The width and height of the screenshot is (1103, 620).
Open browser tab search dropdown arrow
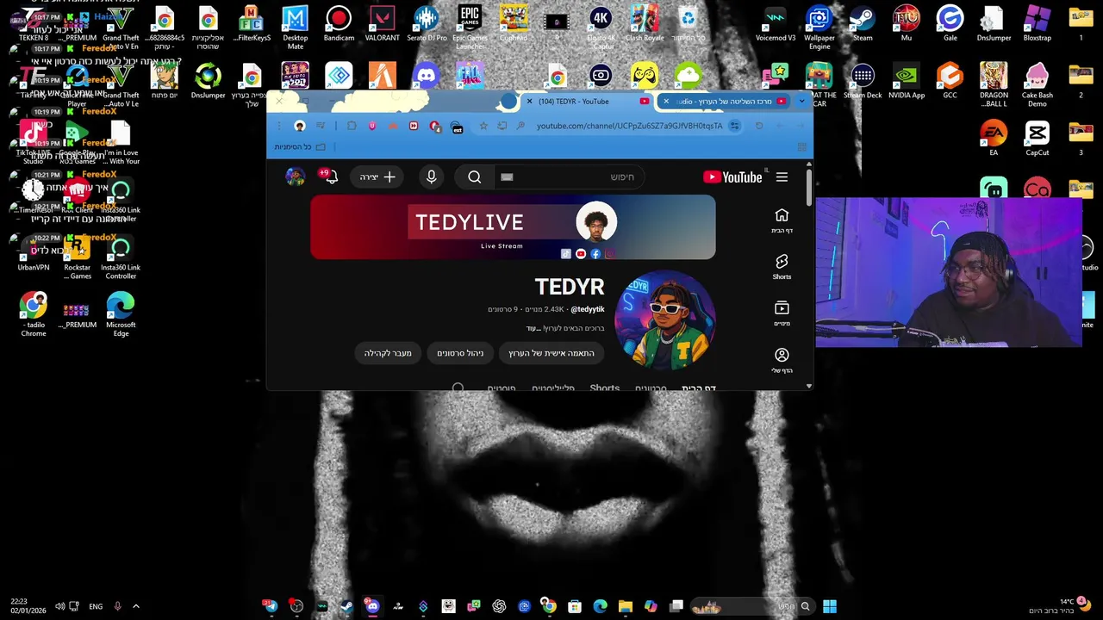click(x=801, y=102)
